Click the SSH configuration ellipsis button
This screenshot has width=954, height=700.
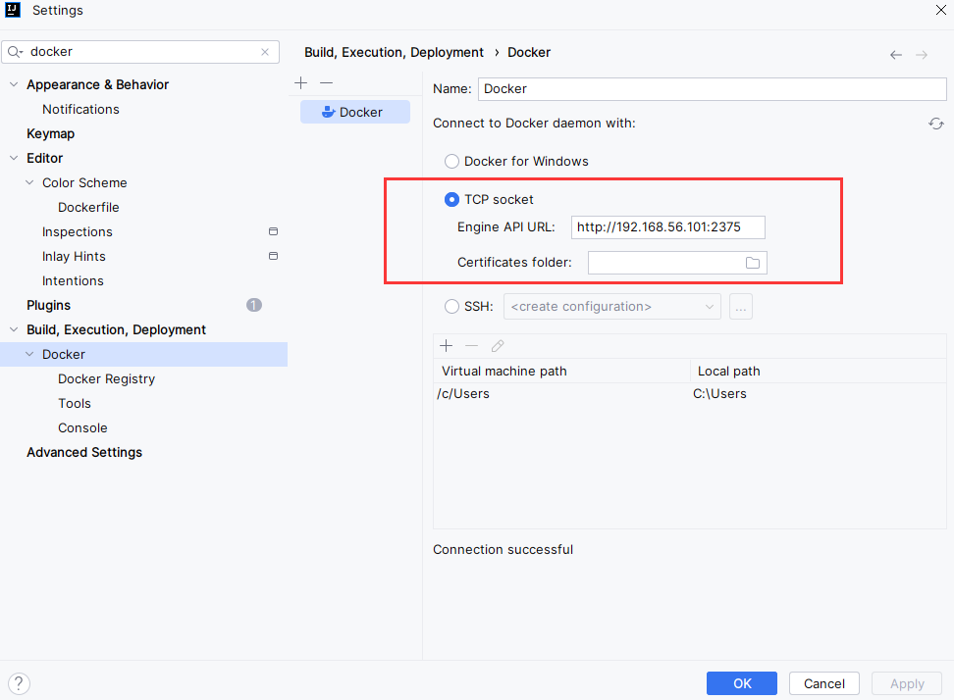(741, 307)
